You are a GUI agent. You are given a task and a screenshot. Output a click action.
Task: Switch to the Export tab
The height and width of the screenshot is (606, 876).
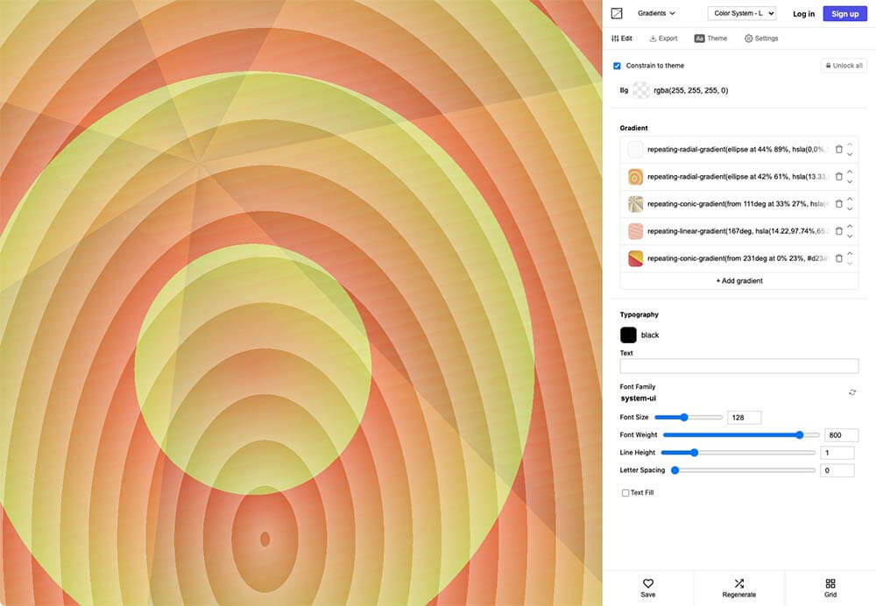coord(663,39)
